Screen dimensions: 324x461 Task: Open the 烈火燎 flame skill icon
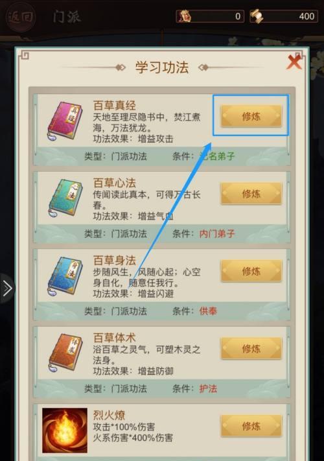65,430
